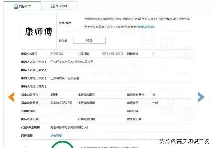
Task: Click the 类似群 box showing 0109
Action: point(90,41)
